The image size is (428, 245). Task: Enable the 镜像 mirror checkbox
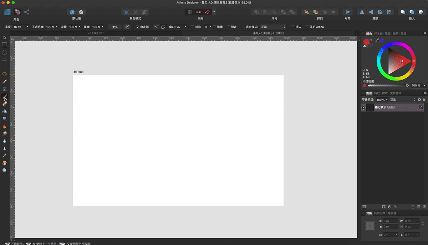[x=214, y=27]
